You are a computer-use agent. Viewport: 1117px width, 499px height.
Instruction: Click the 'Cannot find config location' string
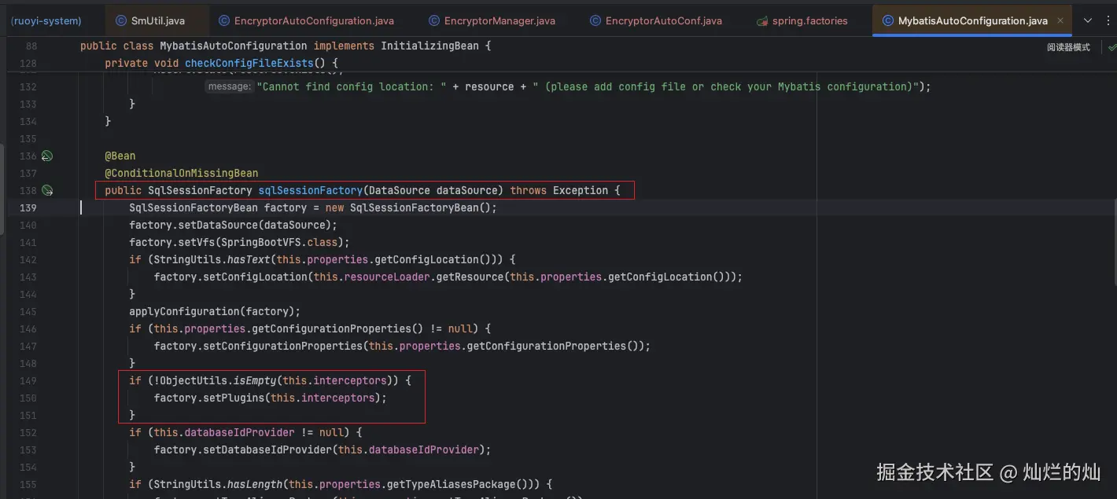(x=352, y=86)
